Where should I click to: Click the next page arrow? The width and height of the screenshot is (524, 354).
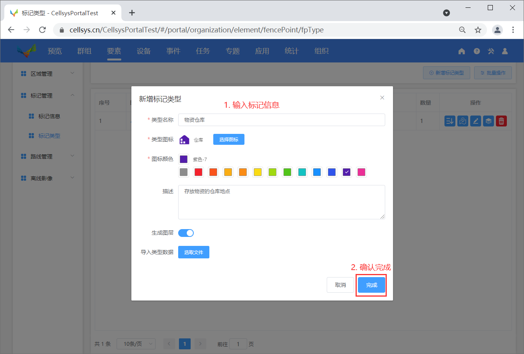200,344
